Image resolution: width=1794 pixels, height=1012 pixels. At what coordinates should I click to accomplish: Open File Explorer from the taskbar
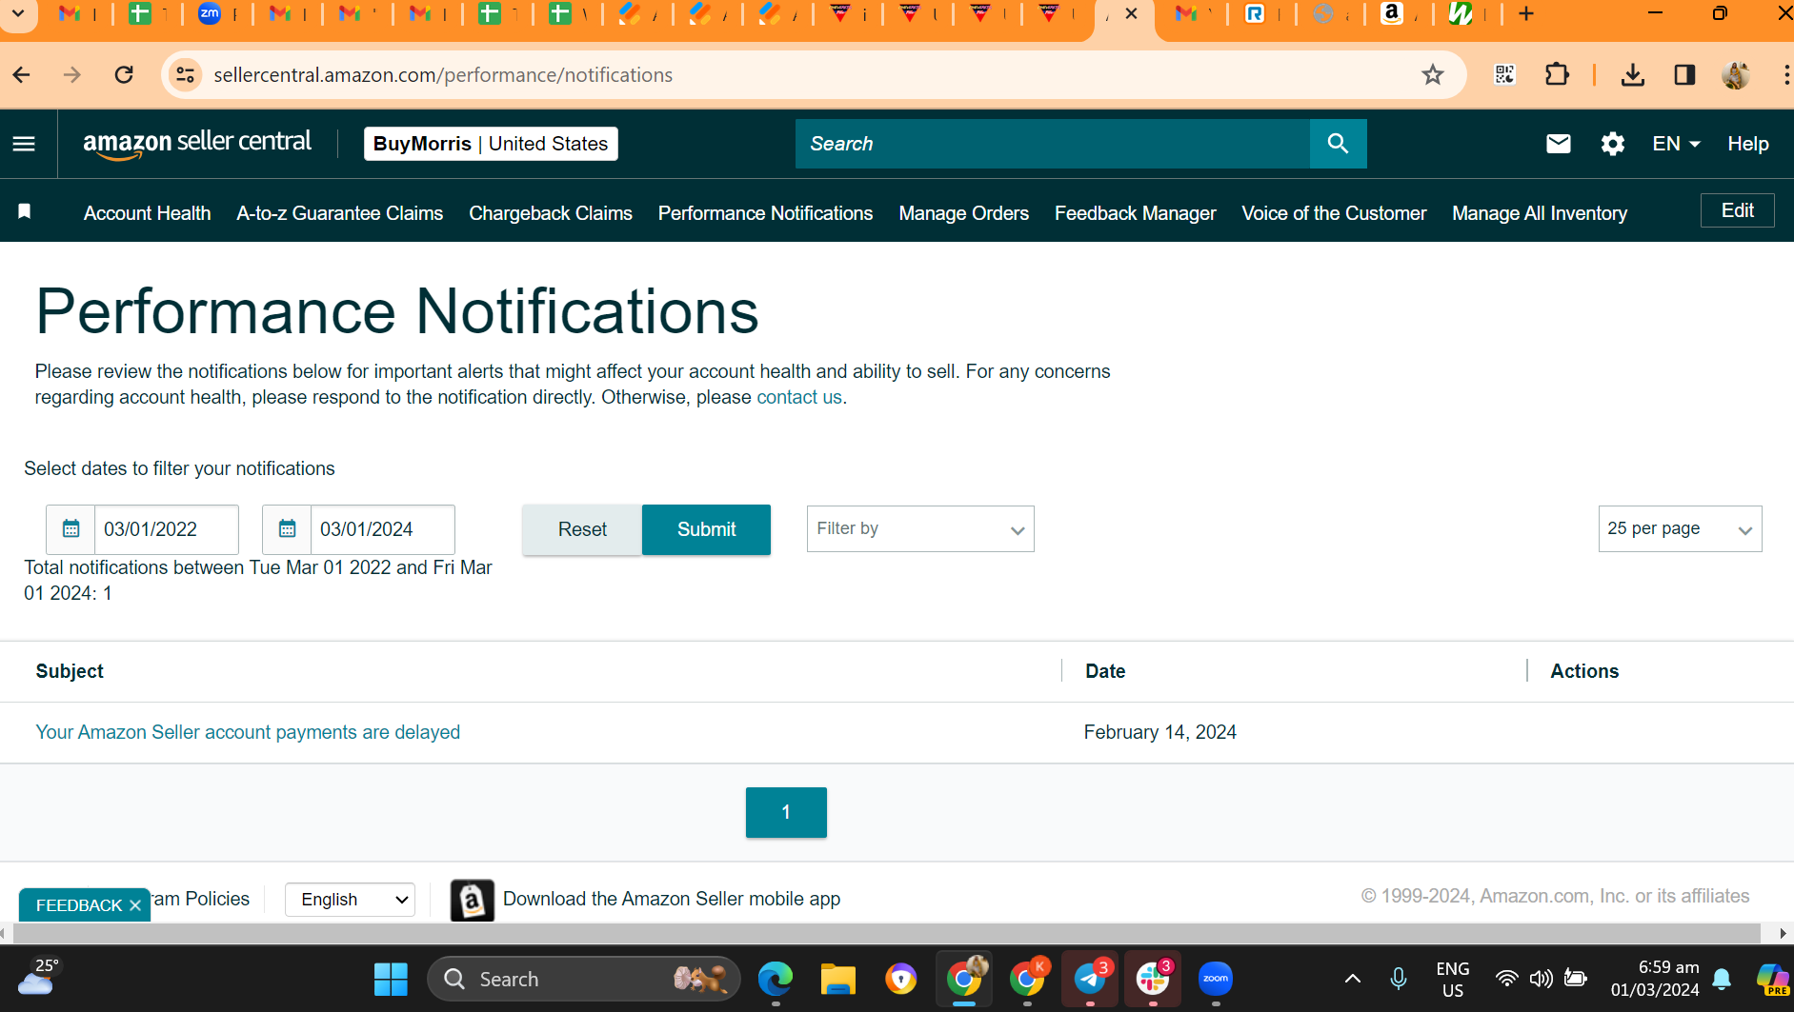point(838,978)
